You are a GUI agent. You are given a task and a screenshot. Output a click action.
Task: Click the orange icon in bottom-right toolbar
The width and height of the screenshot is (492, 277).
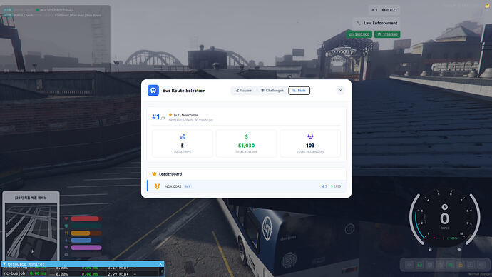(461, 265)
